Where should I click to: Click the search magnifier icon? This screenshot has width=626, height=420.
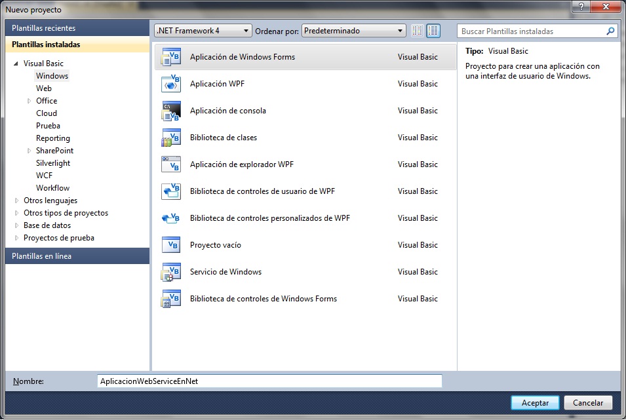(610, 30)
